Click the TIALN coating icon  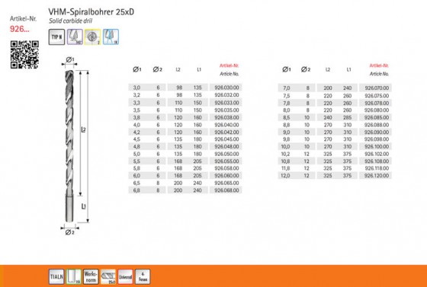(x=56, y=276)
